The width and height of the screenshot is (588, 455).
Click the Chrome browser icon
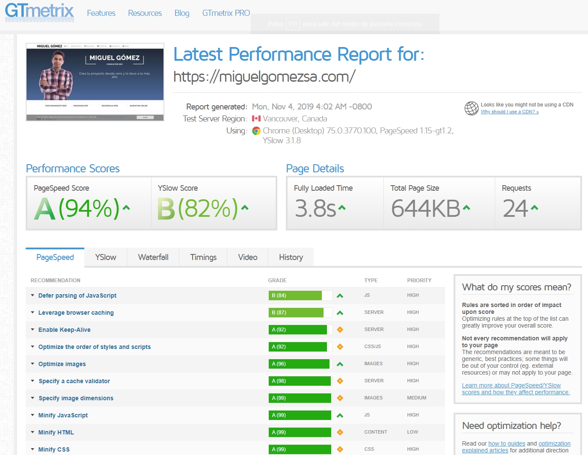256,131
